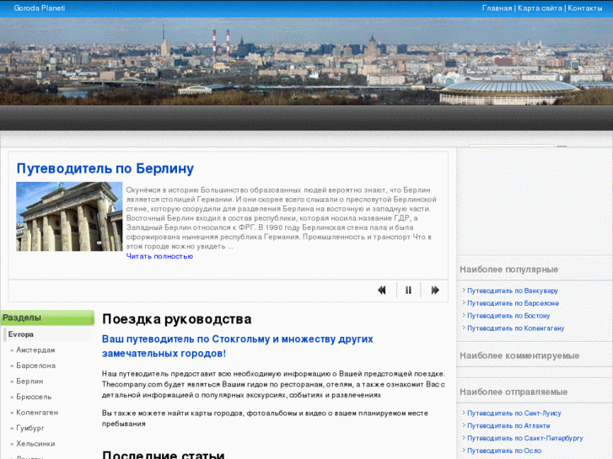Image resolution: width=613 pixels, height=459 pixels.
Task: Select Копенгаген in the sidebar list
Action: pos(37,413)
